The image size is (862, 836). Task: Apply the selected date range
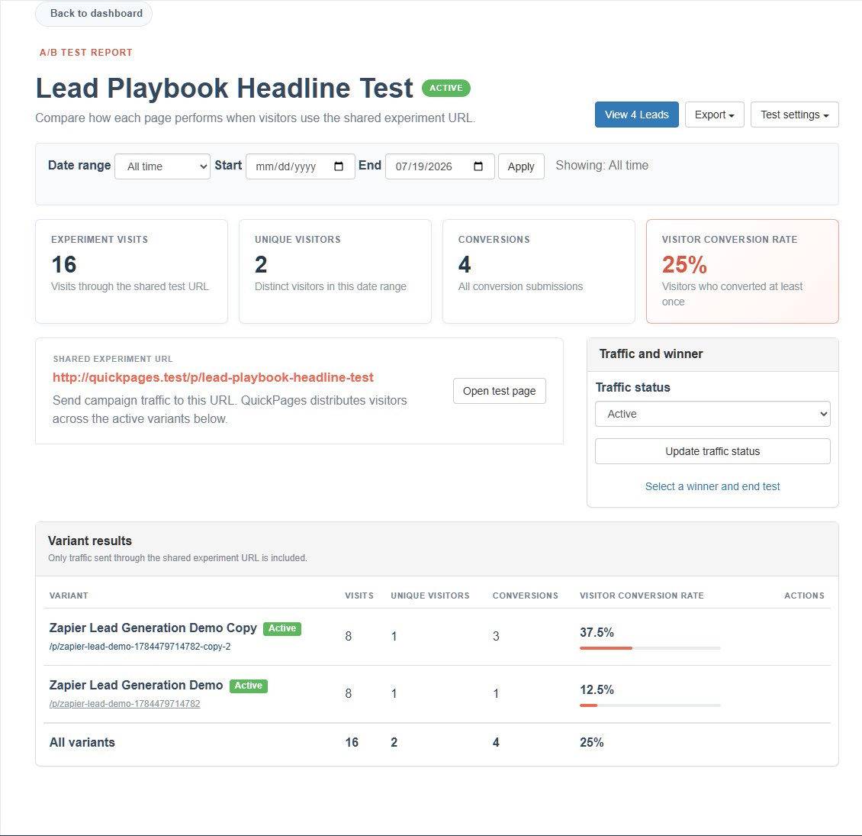(x=521, y=166)
